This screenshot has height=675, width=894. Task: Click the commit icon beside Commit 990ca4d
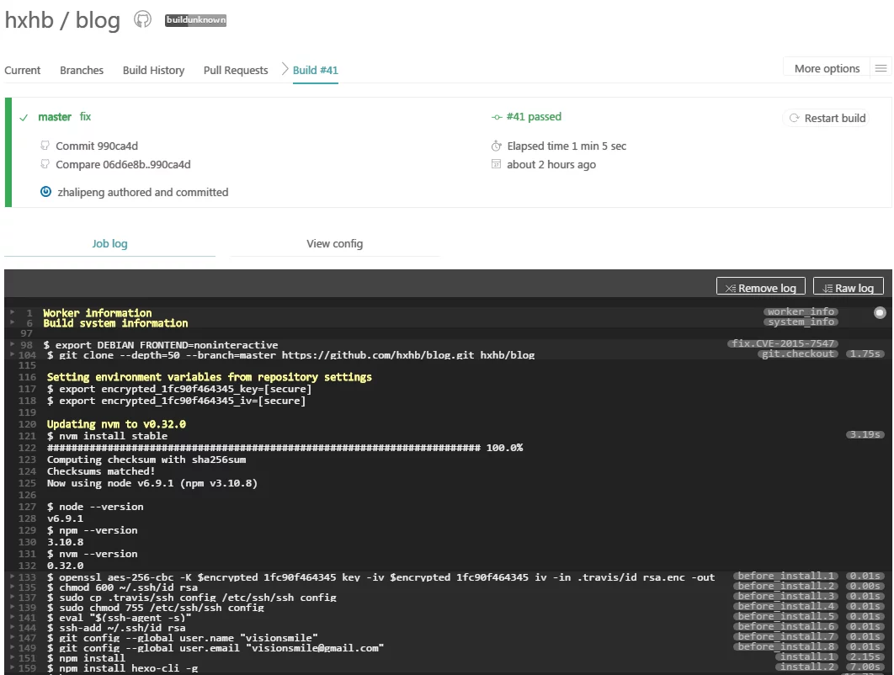click(45, 146)
